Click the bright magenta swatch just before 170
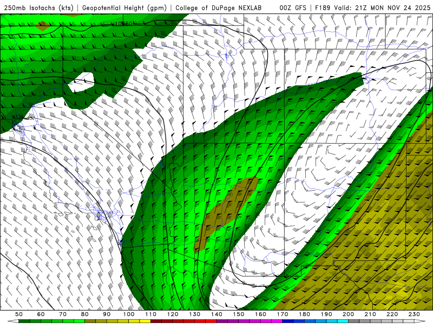433x324 pixels. pyautogui.click(x=277, y=321)
